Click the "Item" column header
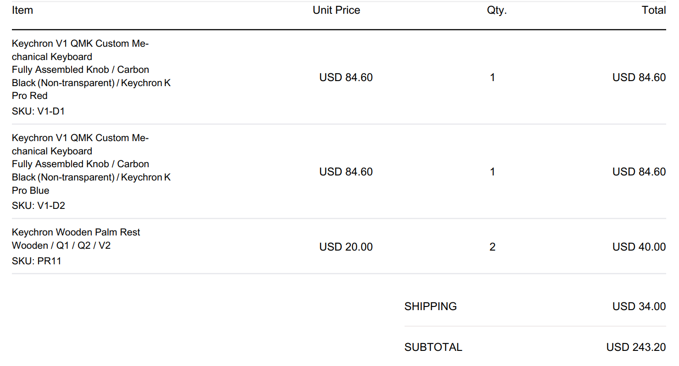The image size is (679, 366). [x=22, y=10]
